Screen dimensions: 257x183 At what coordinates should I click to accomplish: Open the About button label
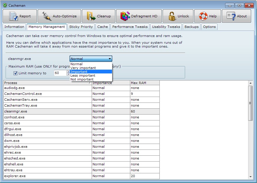pyautogui.click(x=242, y=16)
